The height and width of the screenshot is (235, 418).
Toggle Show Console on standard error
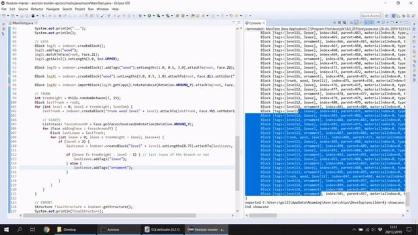tap(371, 23)
